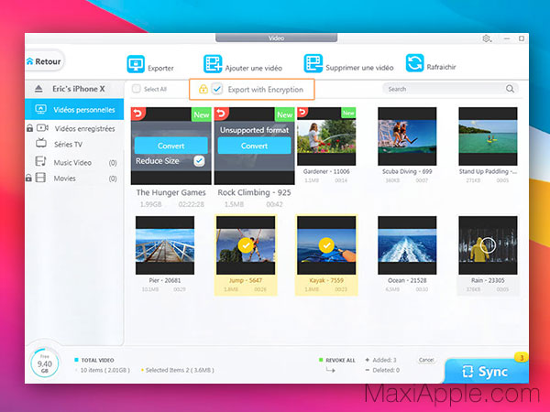Click the Supprimer une vidéo film icon
The height and width of the screenshot is (412, 550).
pos(313,63)
